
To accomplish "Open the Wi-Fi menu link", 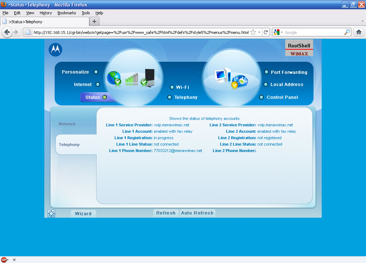I will 183,87.
